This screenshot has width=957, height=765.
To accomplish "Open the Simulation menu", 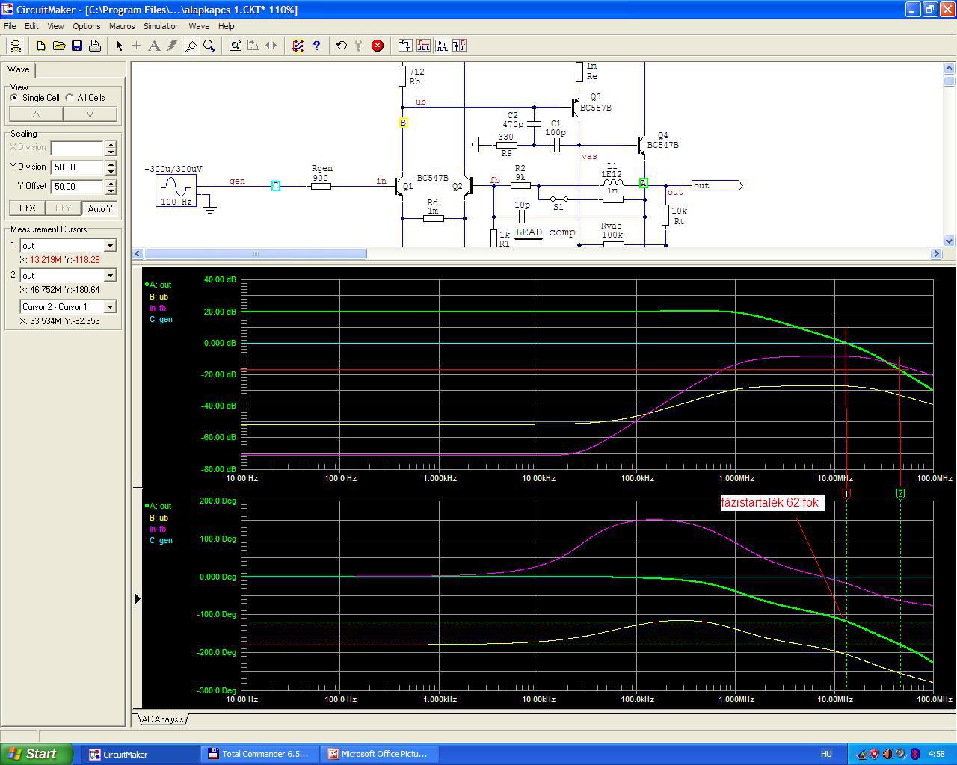I will tap(161, 26).
